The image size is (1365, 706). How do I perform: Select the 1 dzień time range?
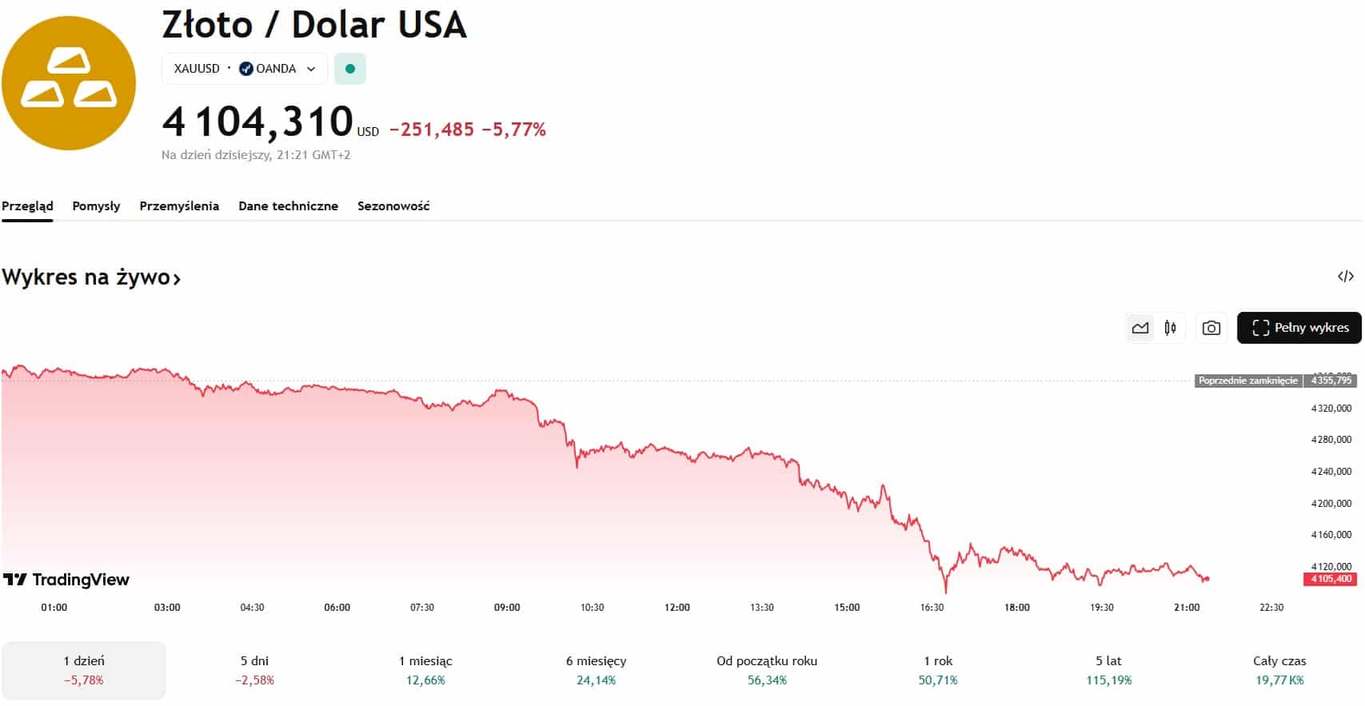[84, 670]
